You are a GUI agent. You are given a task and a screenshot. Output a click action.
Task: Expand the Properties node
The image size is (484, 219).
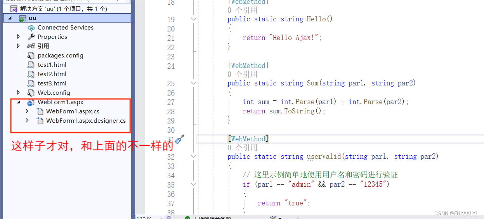coord(18,37)
